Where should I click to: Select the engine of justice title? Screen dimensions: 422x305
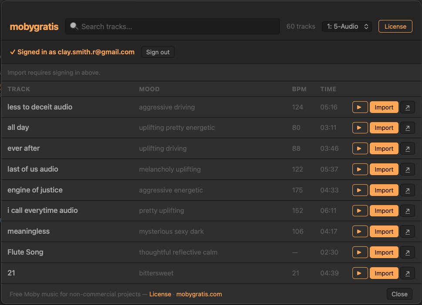tap(35, 190)
